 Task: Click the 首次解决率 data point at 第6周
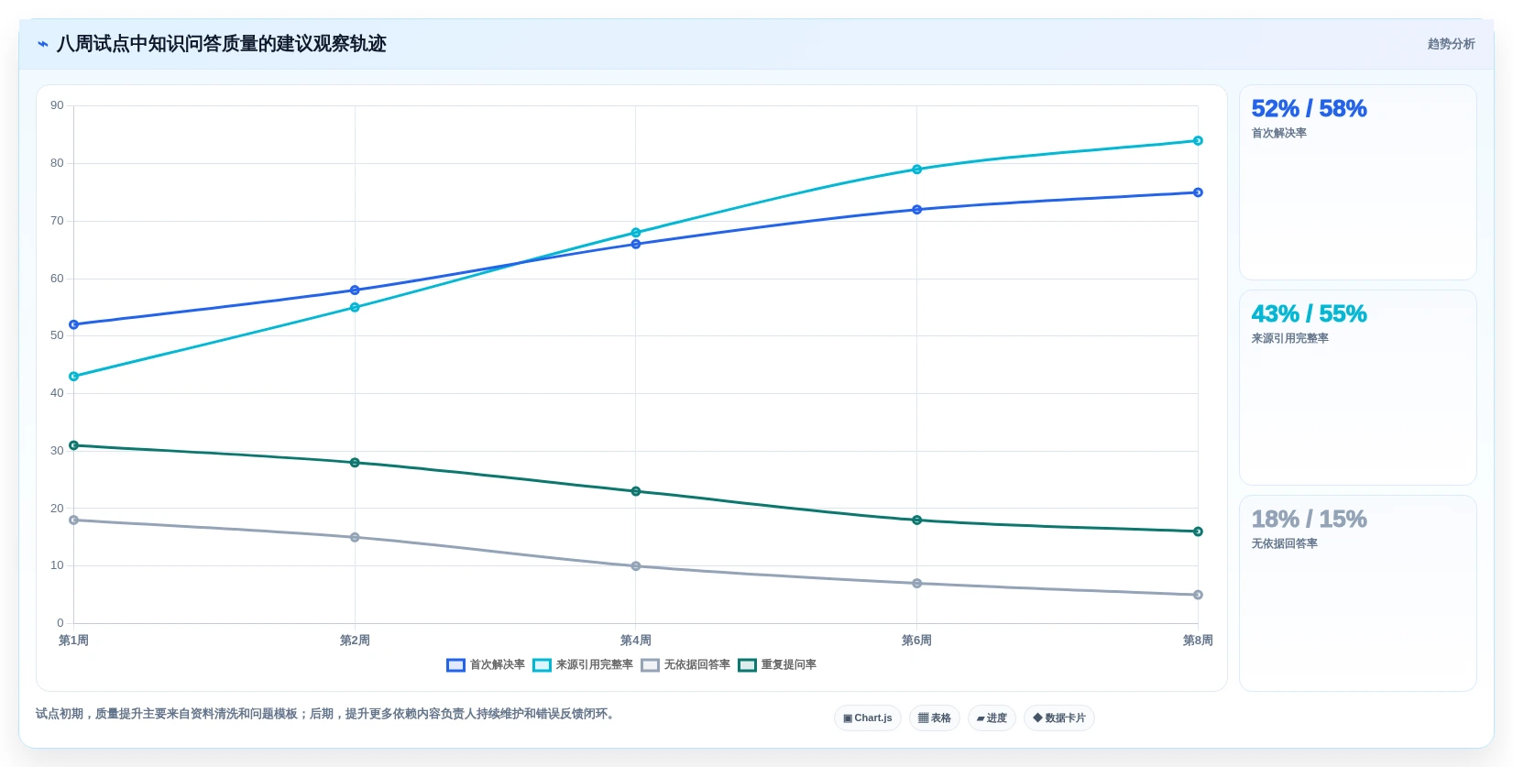(916, 210)
